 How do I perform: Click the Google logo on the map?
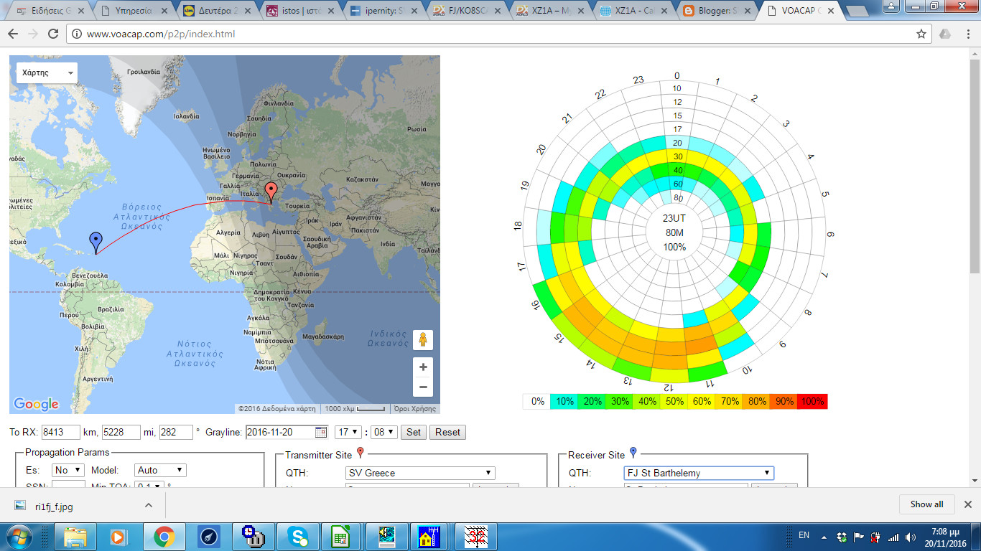tap(36, 404)
